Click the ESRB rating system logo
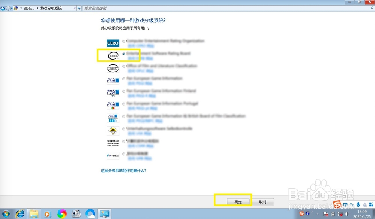 click(x=113, y=56)
